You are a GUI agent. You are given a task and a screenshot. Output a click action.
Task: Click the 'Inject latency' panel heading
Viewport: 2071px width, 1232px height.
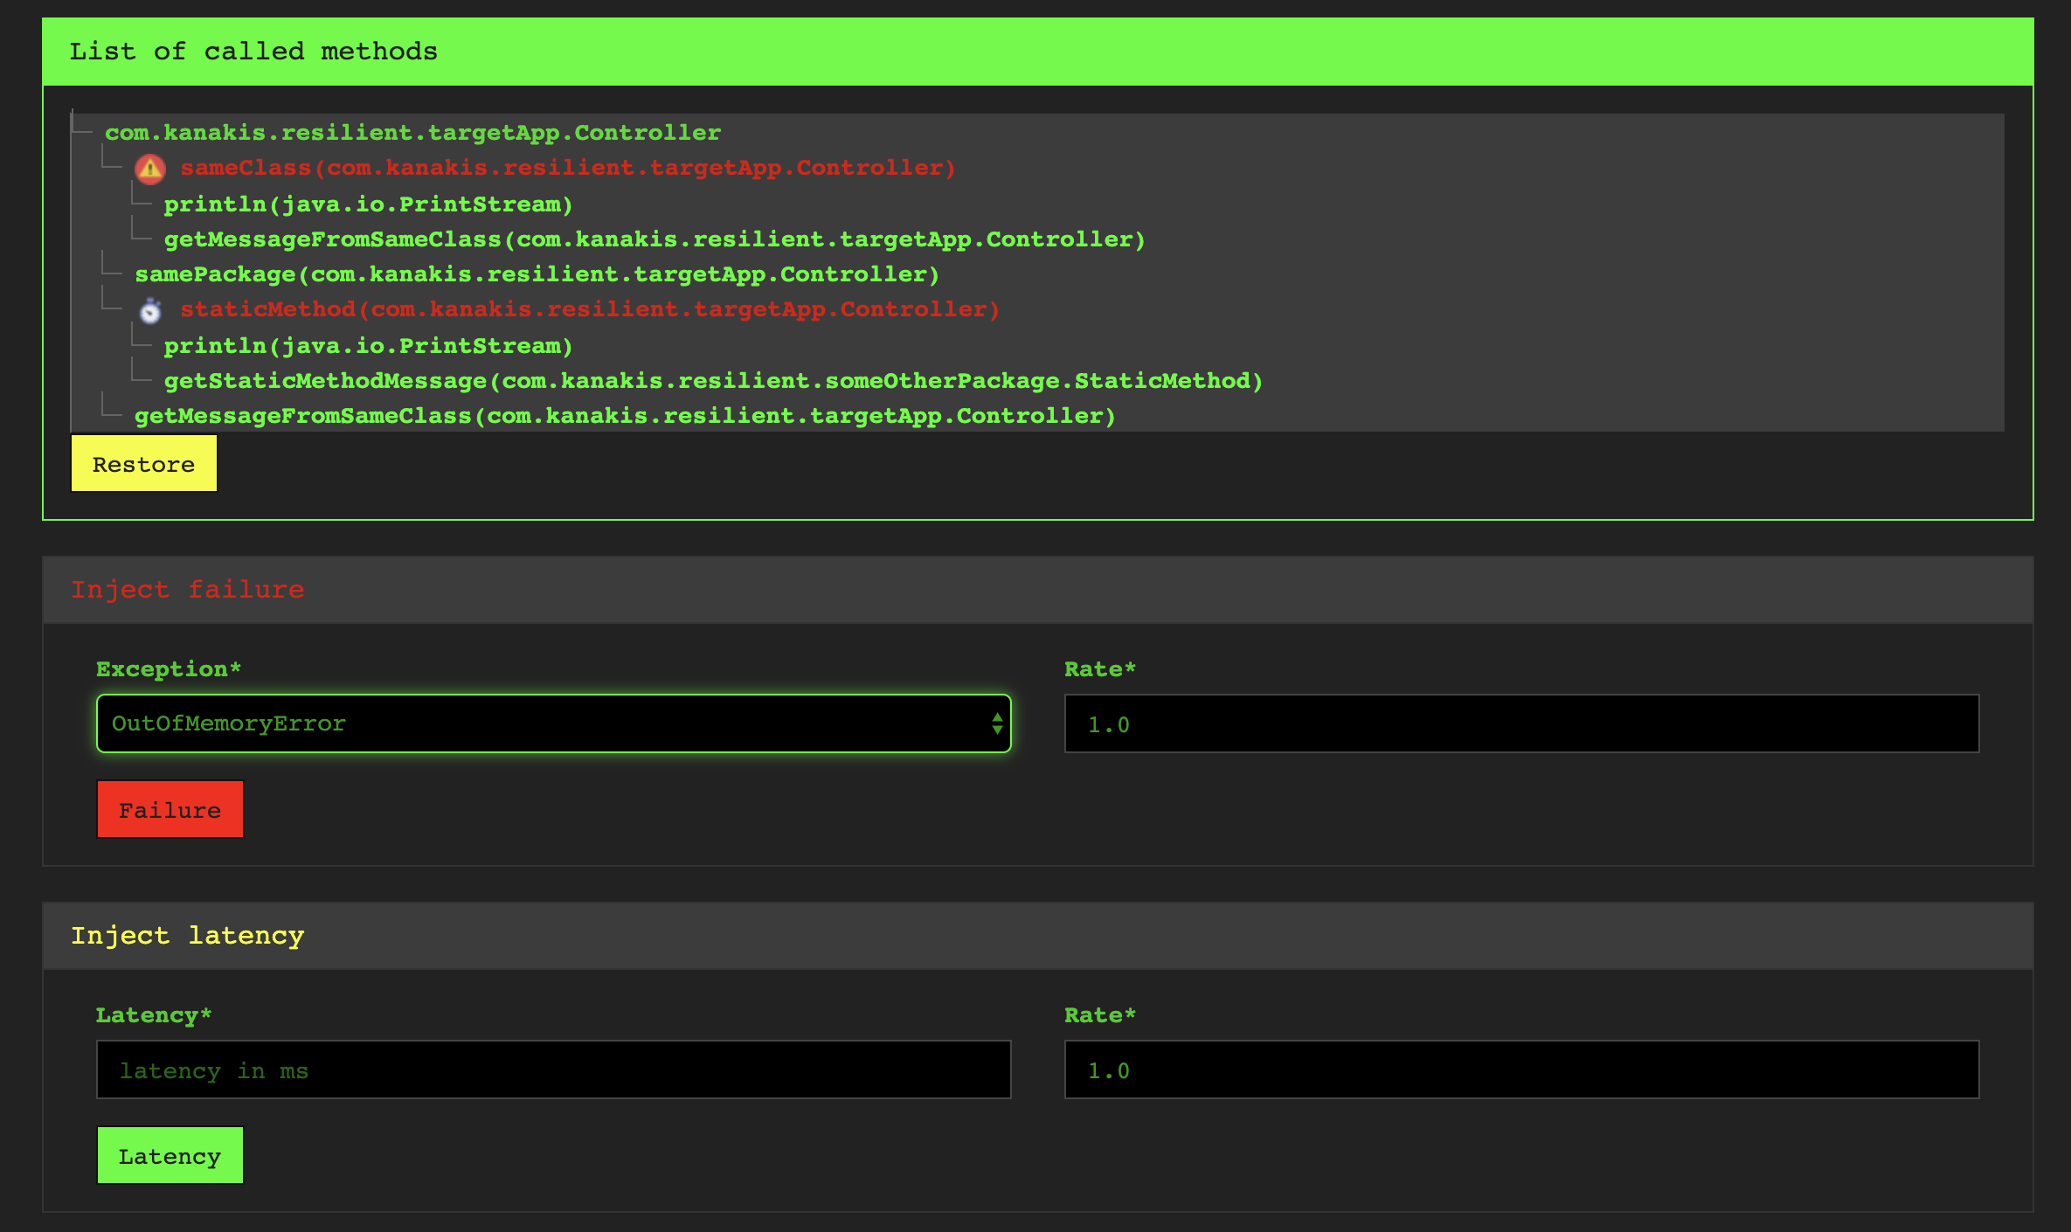pyautogui.click(x=188, y=936)
